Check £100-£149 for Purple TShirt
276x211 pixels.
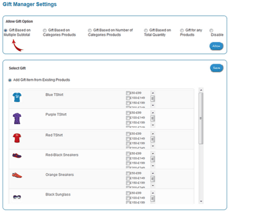coord(128,118)
